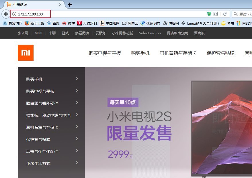The height and width of the screenshot is (178, 252).
Task: Open the 云服务 top link
Action: pos(100,33)
